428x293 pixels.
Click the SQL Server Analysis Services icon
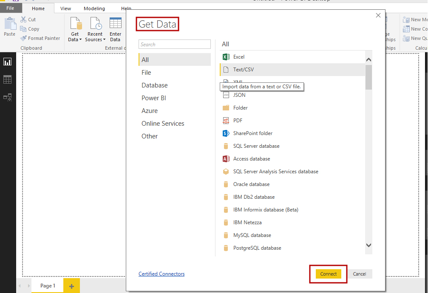click(226, 172)
